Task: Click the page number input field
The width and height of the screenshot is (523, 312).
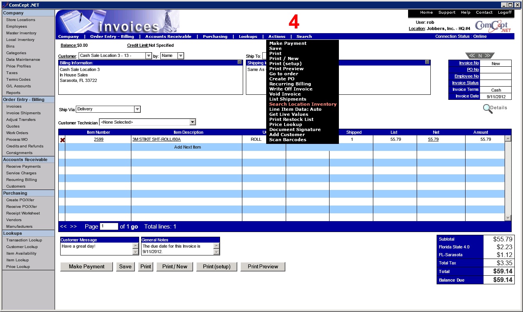Action: point(109,227)
